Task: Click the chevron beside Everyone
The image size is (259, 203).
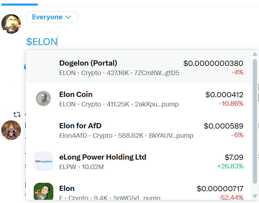Action: point(68,17)
